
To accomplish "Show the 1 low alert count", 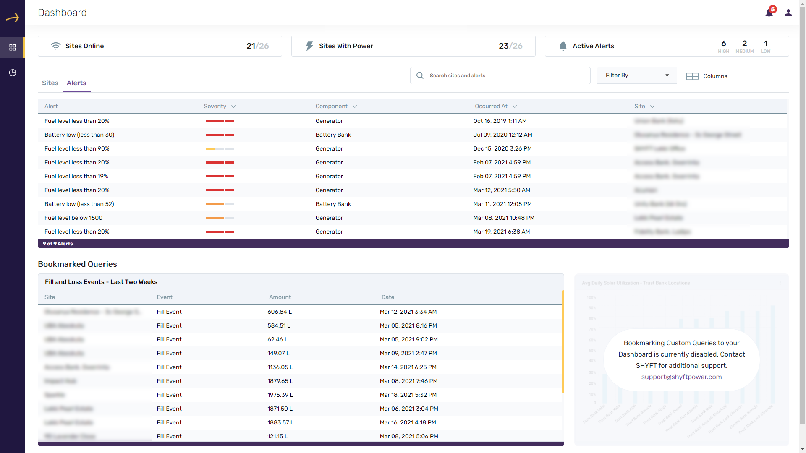I will (766, 46).
